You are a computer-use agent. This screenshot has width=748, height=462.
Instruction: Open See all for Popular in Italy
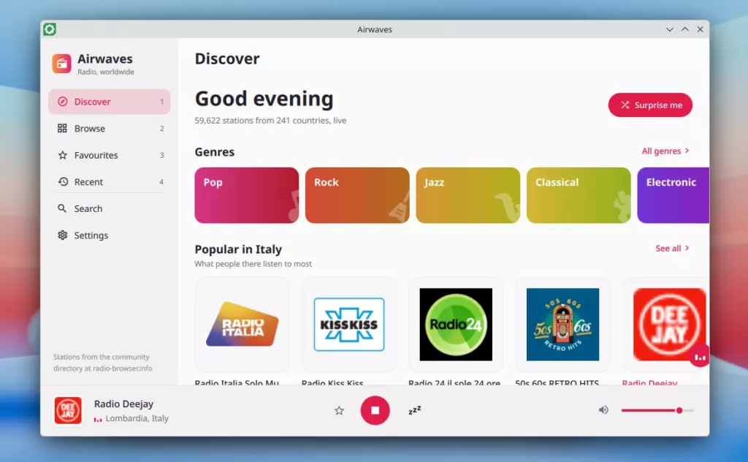(x=672, y=249)
